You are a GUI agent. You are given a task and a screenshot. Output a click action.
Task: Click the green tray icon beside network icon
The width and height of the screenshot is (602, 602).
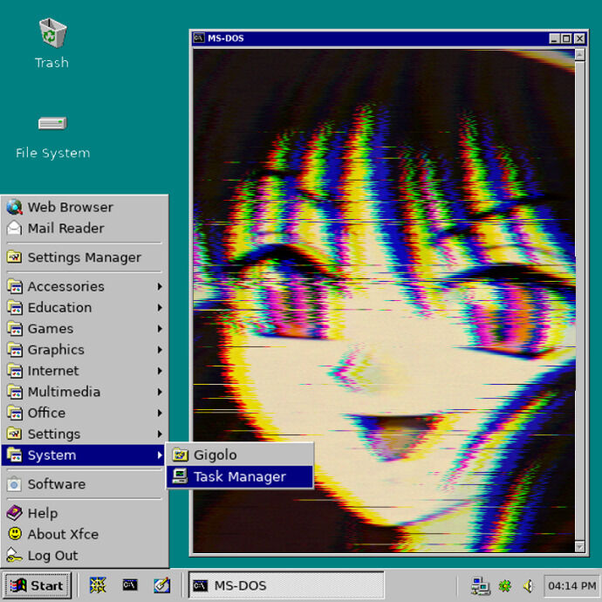(504, 585)
